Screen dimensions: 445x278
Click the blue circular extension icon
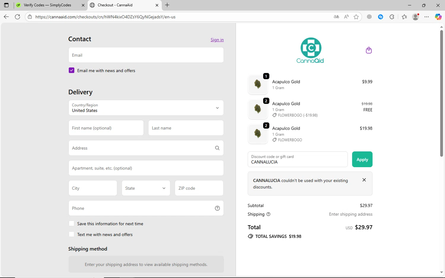point(381,17)
